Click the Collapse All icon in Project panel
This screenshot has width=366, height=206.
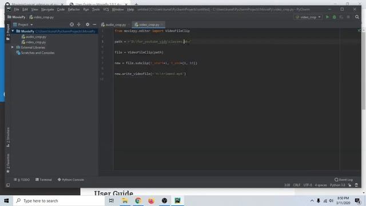79,25
